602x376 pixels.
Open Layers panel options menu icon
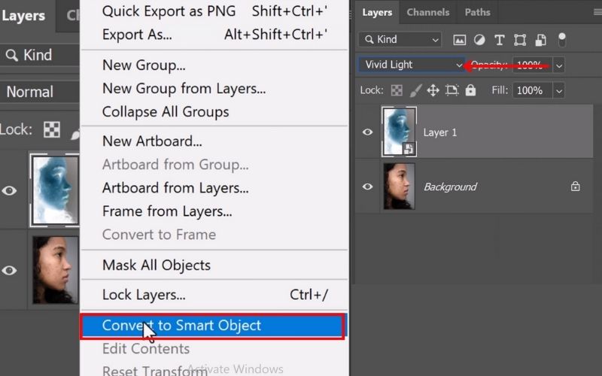click(597, 12)
